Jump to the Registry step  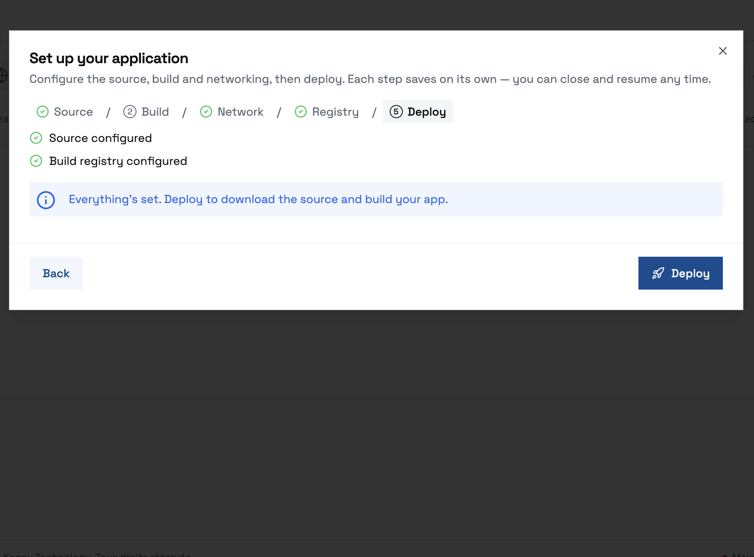point(327,112)
